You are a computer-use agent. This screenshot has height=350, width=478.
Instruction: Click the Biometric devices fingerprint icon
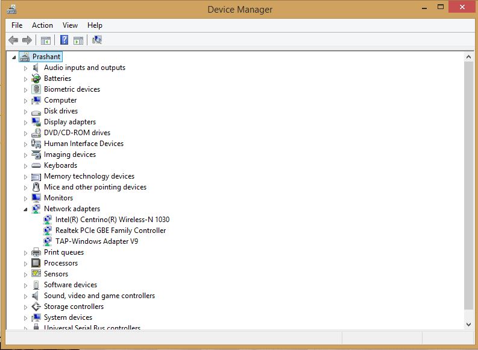click(36, 89)
